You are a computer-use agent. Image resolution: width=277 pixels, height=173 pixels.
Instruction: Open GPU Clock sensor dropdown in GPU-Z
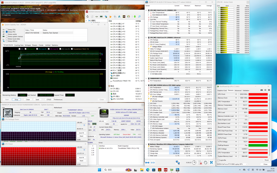point(236,94)
